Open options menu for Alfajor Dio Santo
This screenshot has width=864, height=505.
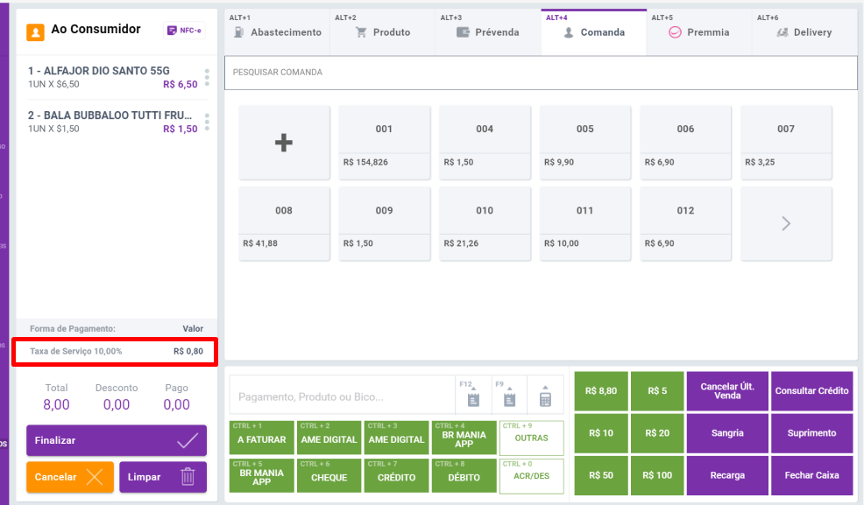(x=207, y=77)
